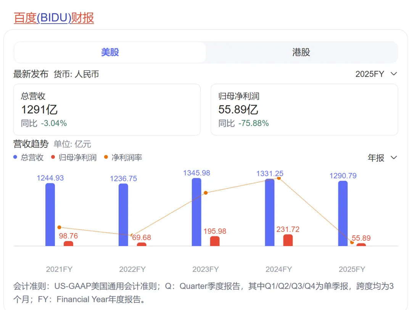The height and width of the screenshot is (310, 412).
Task: Click the 2024FY orange margin point
Action: (x=279, y=178)
